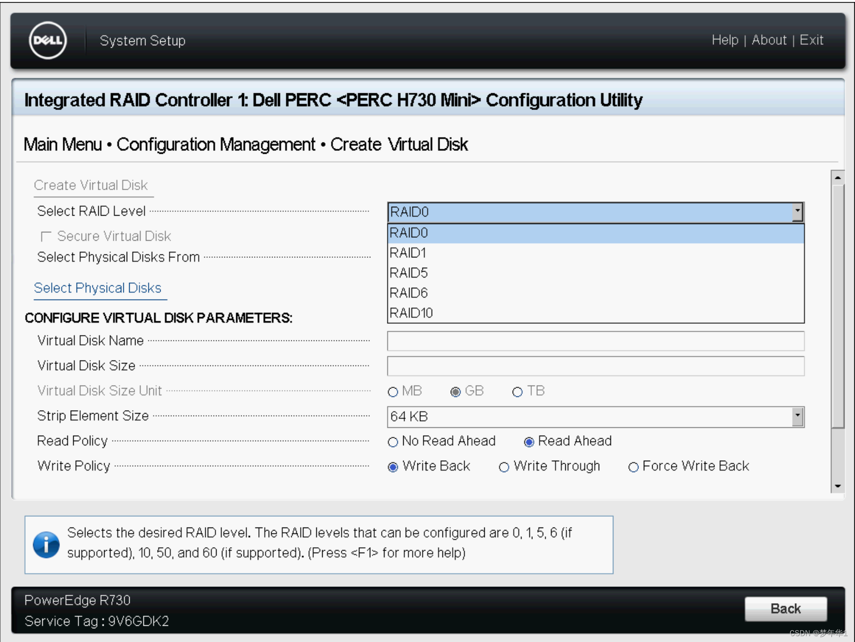
Task: Select Force Write Back write policy
Action: pos(633,467)
